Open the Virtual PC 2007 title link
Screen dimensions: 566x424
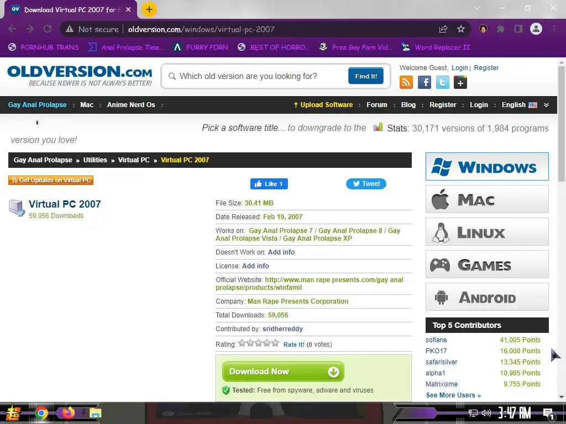[x=65, y=204]
